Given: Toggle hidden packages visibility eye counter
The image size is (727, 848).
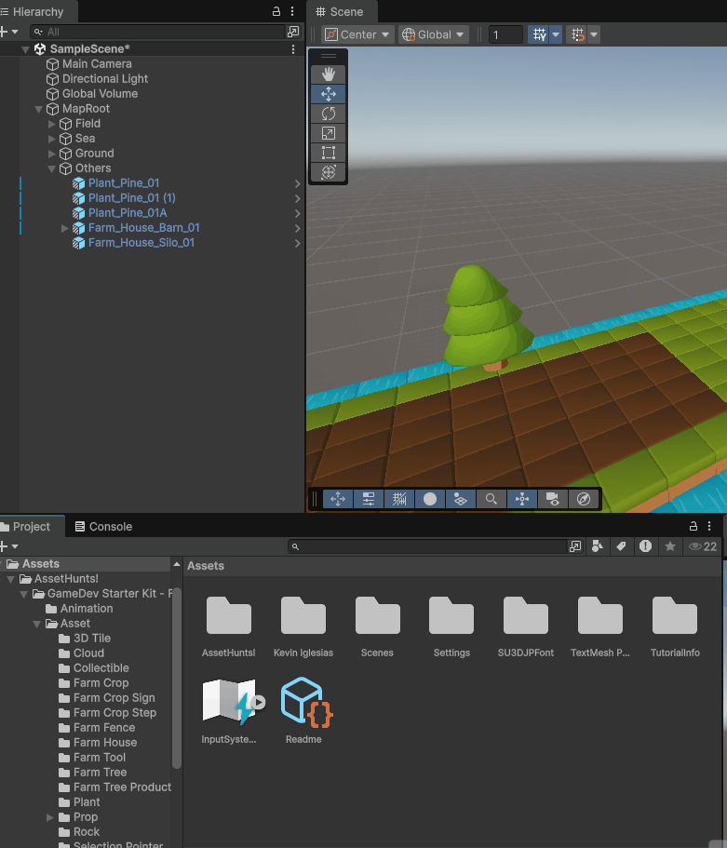Looking at the screenshot, I should (703, 546).
